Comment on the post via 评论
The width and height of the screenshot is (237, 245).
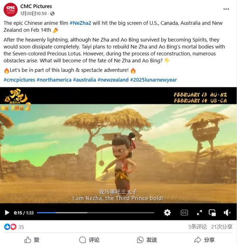[x=89, y=240]
